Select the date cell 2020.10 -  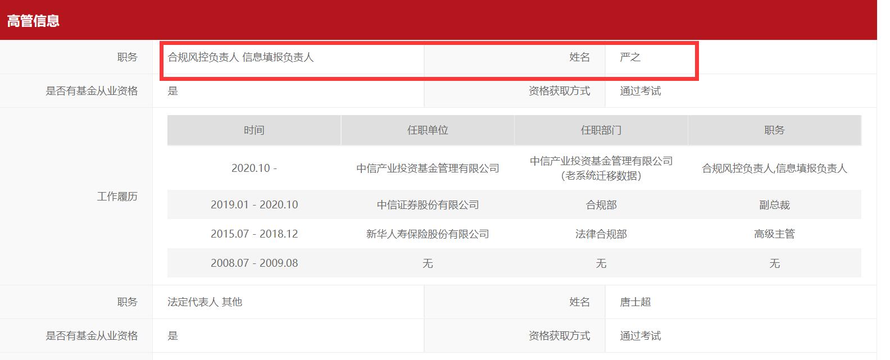pyautogui.click(x=254, y=168)
